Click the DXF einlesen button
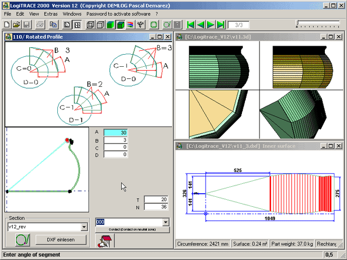The height and width of the screenshot is (260, 347). tap(61, 240)
